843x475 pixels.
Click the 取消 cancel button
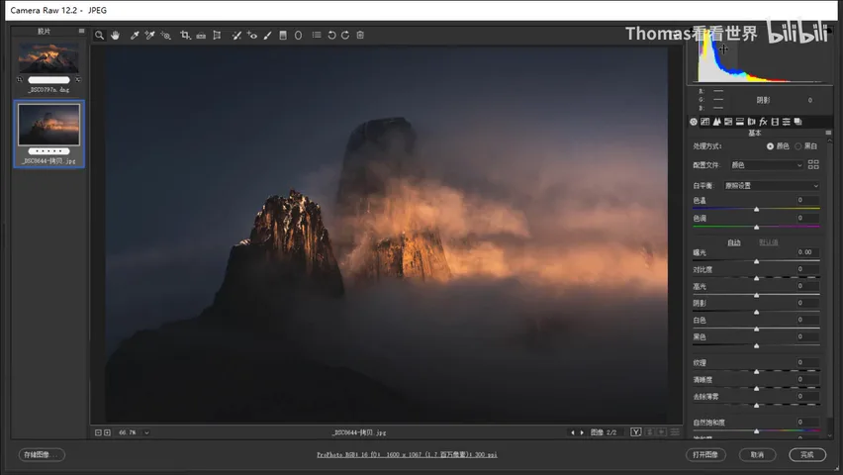click(757, 454)
